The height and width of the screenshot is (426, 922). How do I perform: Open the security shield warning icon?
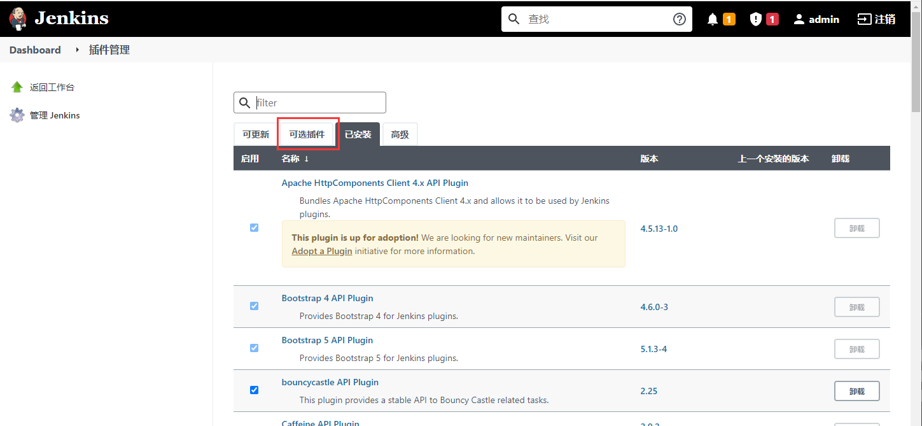[755, 20]
